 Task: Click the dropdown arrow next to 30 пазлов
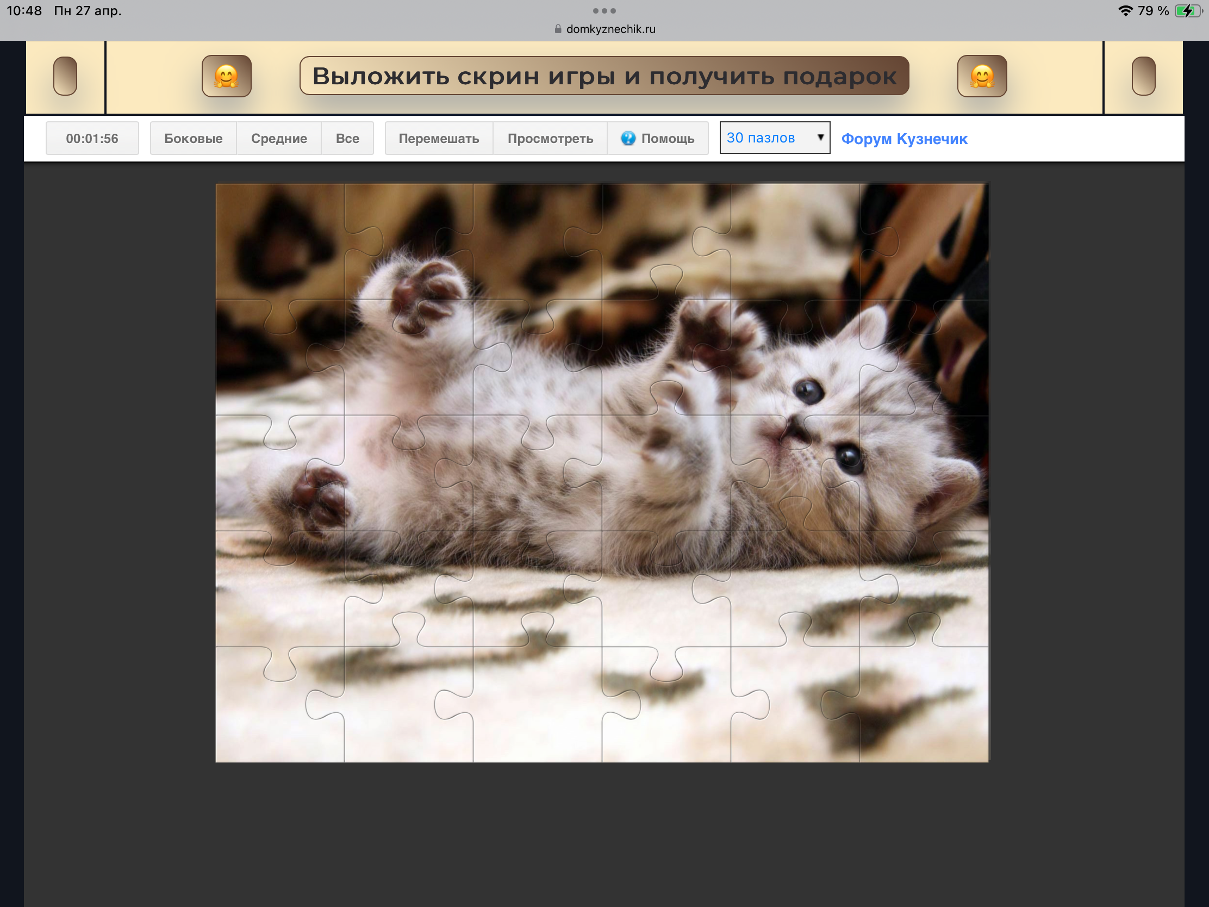click(x=820, y=137)
